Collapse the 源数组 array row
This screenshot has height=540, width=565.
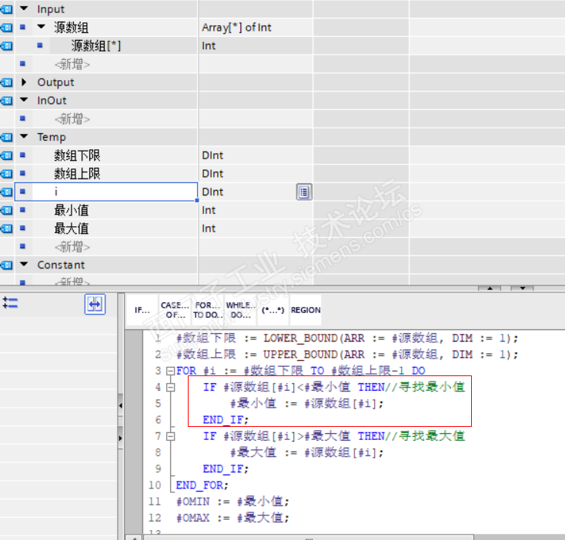[x=41, y=27]
